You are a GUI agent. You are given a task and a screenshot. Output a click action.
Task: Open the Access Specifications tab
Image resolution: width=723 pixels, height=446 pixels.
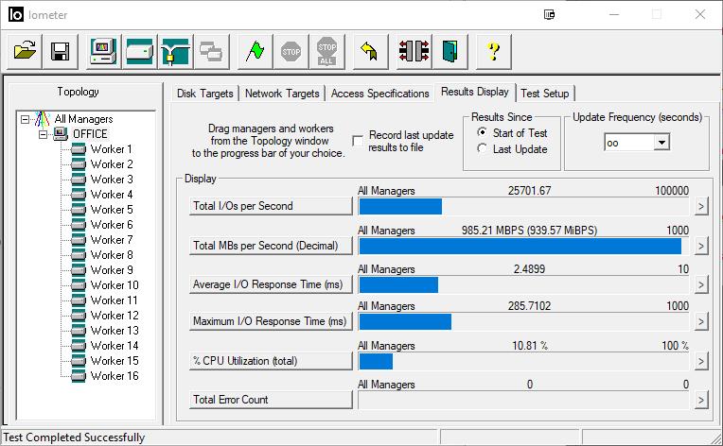(x=379, y=94)
